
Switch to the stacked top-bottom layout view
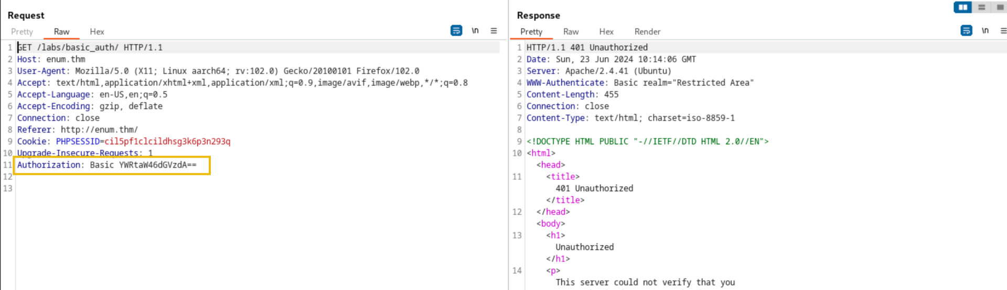tap(981, 7)
